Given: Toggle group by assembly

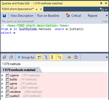Looking at the screenshot, I should tap(39, 57).
